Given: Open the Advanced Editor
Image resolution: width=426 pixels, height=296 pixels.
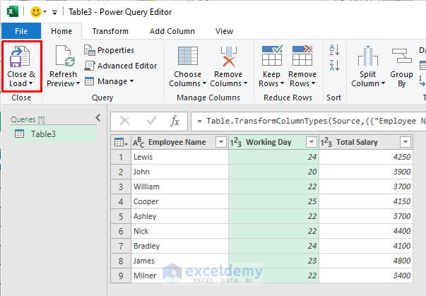Looking at the screenshot, I should coord(121,66).
